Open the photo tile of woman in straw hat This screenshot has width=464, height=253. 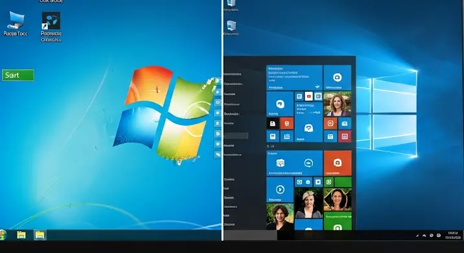[x=338, y=199]
